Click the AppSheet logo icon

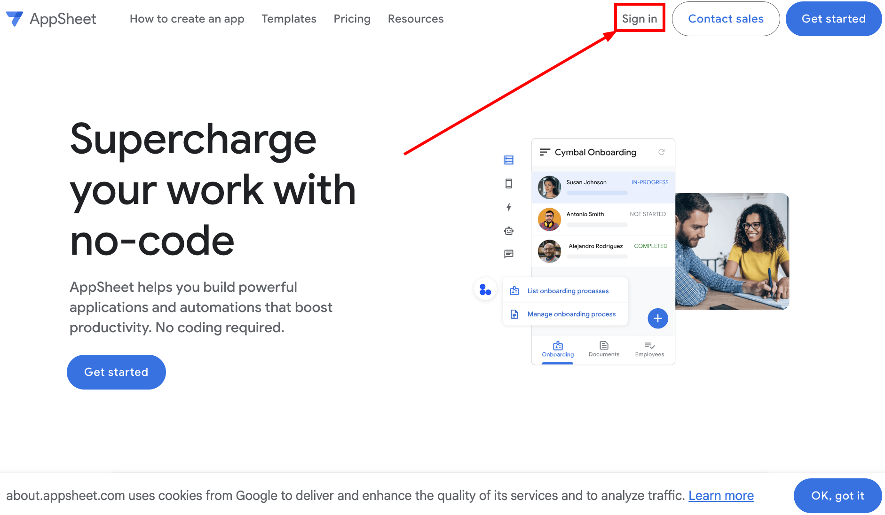click(x=15, y=19)
